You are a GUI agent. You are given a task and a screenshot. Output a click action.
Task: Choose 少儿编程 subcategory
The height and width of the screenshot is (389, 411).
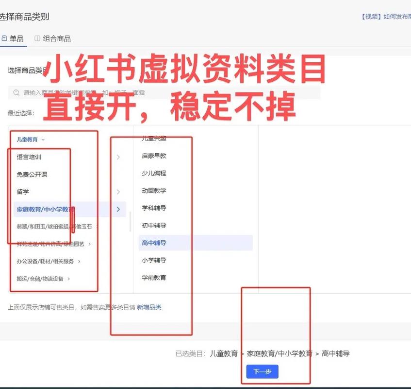[154, 174]
